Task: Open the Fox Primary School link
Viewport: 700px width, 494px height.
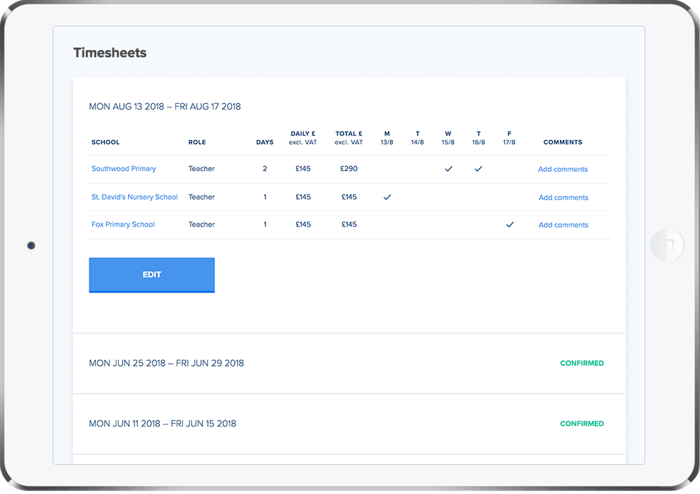Action: tap(123, 224)
